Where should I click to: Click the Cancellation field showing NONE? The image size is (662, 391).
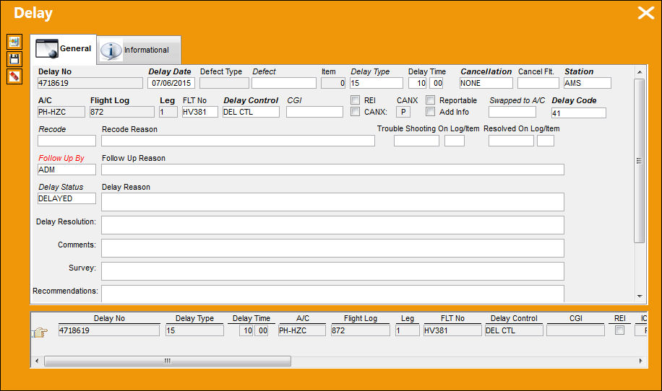pyautogui.click(x=486, y=83)
